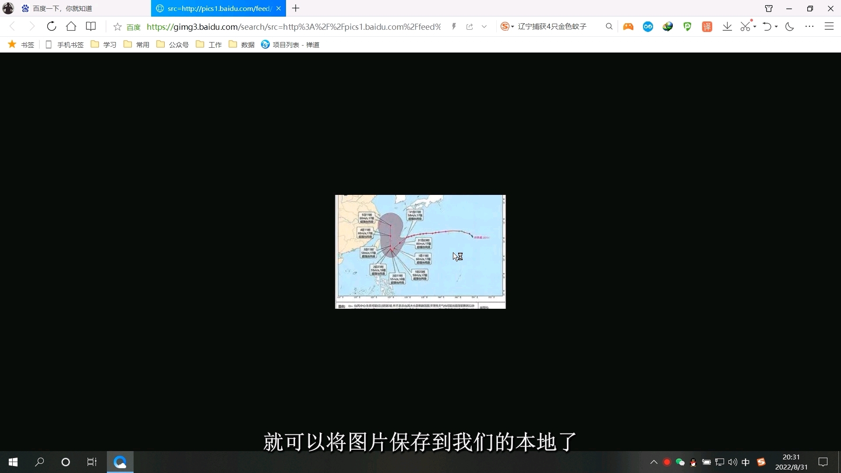Toggle immersive reader mode

click(x=91, y=26)
